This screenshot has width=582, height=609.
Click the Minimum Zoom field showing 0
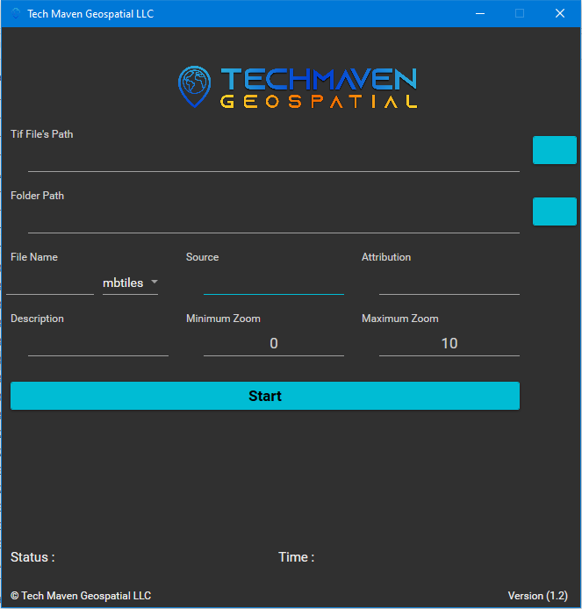tap(274, 344)
